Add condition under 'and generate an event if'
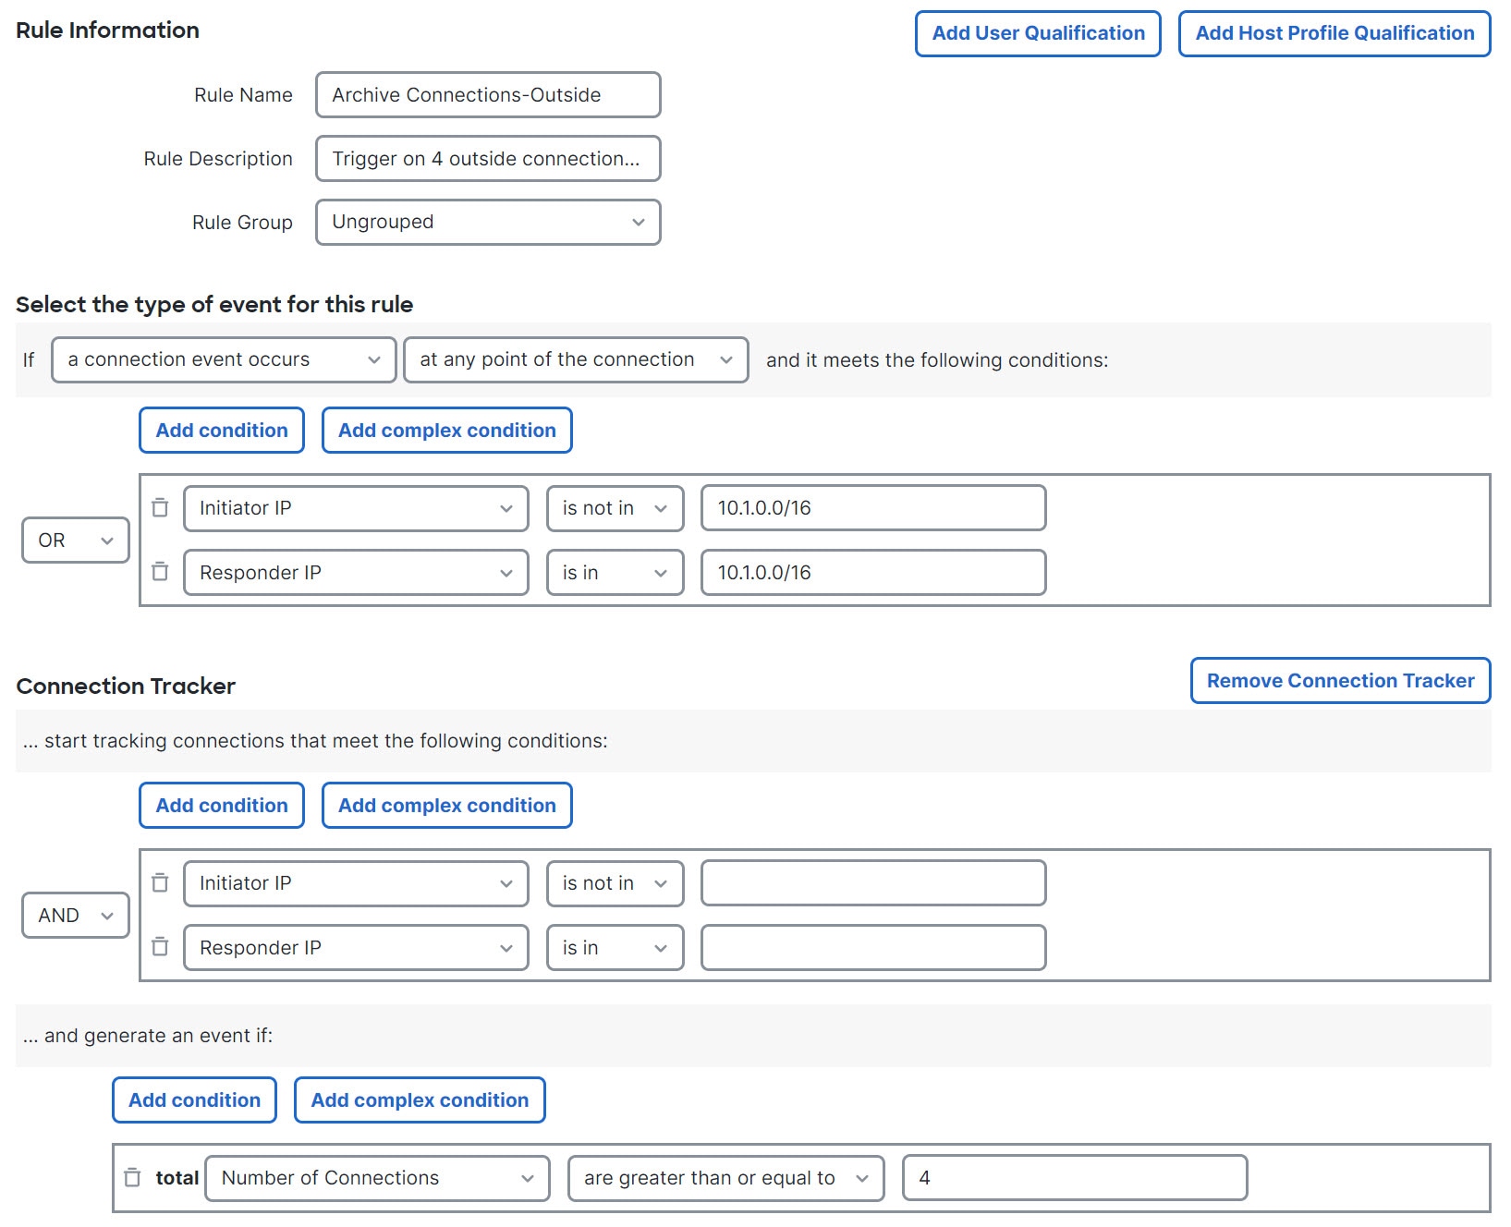The width and height of the screenshot is (1511, 1227). tap(194, 1100)
